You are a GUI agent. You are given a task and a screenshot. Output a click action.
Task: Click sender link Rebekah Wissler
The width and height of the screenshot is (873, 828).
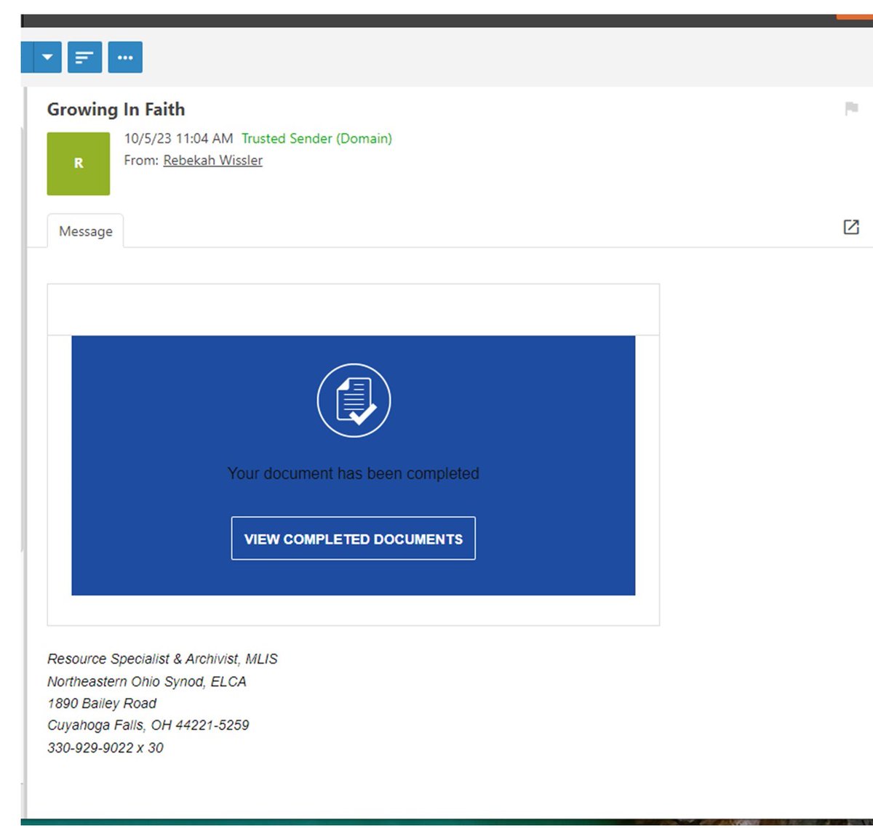click(212, 160)
